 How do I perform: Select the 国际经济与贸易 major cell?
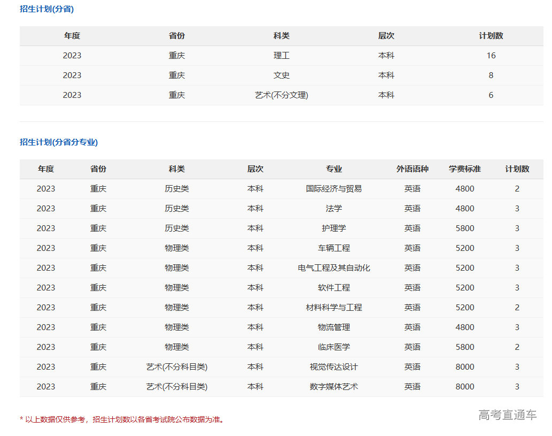tap(333, 188)
